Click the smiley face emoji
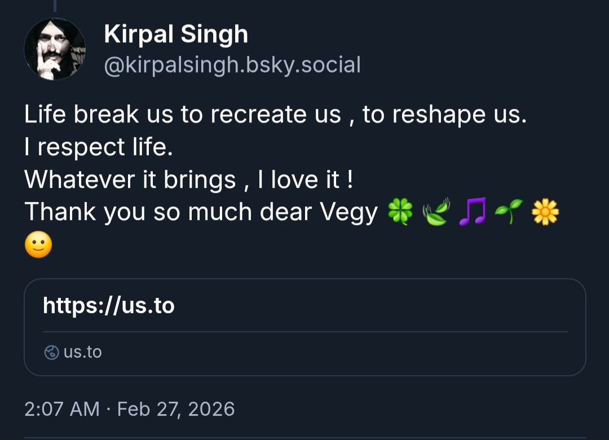 pos(38,245)
